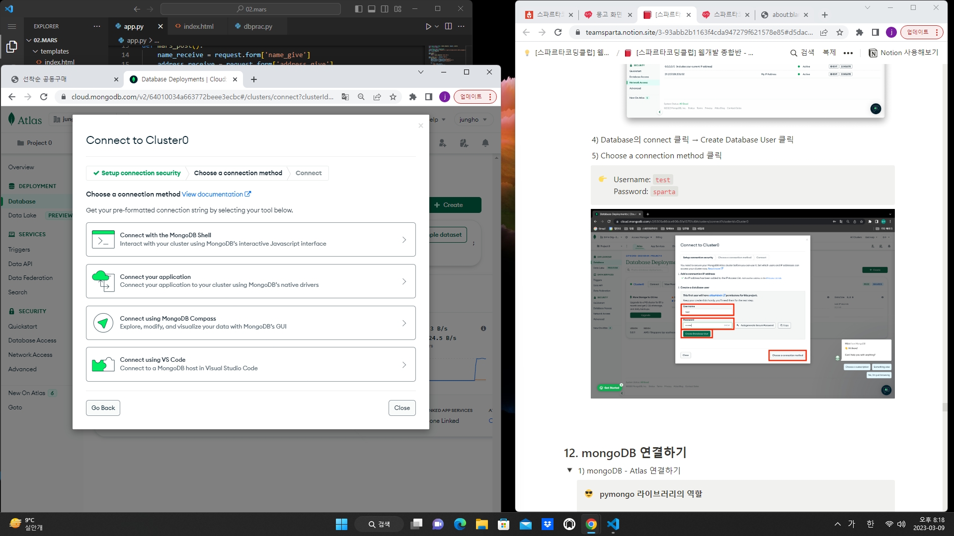This screenshot has width=954, height=536.
Task: Expand Connect using MongoDB Compass option
Action: click(250, 323)
